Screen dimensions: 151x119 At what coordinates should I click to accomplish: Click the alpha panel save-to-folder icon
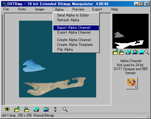[x=121, y=52]
